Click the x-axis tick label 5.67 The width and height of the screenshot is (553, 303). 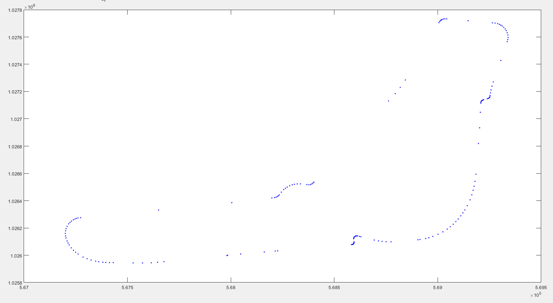[x=24, y=288]
